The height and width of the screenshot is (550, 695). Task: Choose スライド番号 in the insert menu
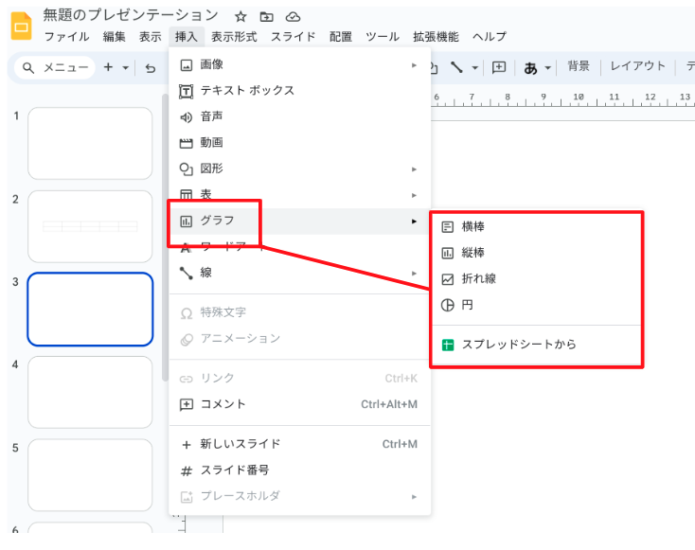(x=299, y=470)
